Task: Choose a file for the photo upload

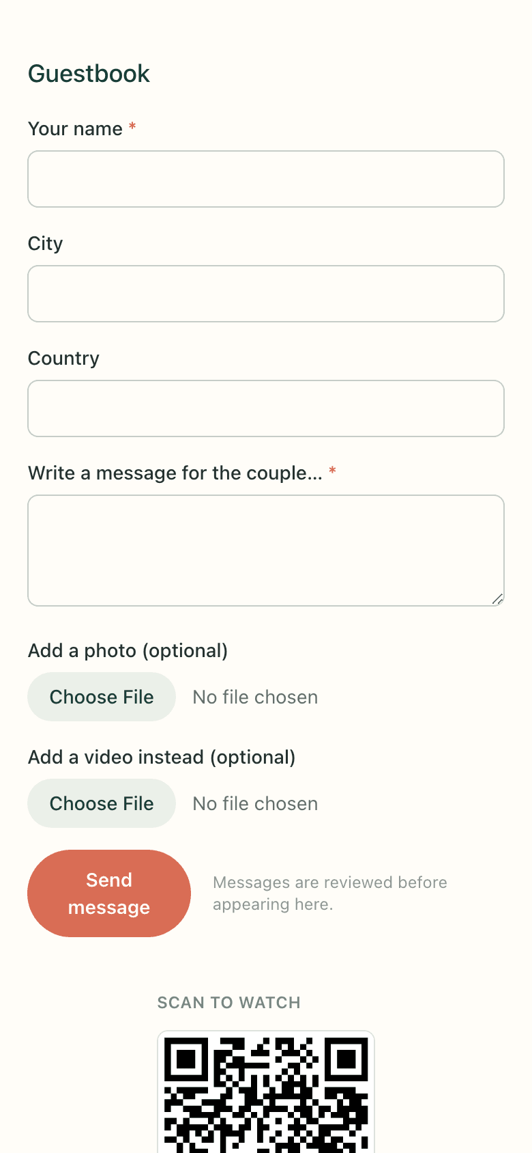Action: point(102,697)
